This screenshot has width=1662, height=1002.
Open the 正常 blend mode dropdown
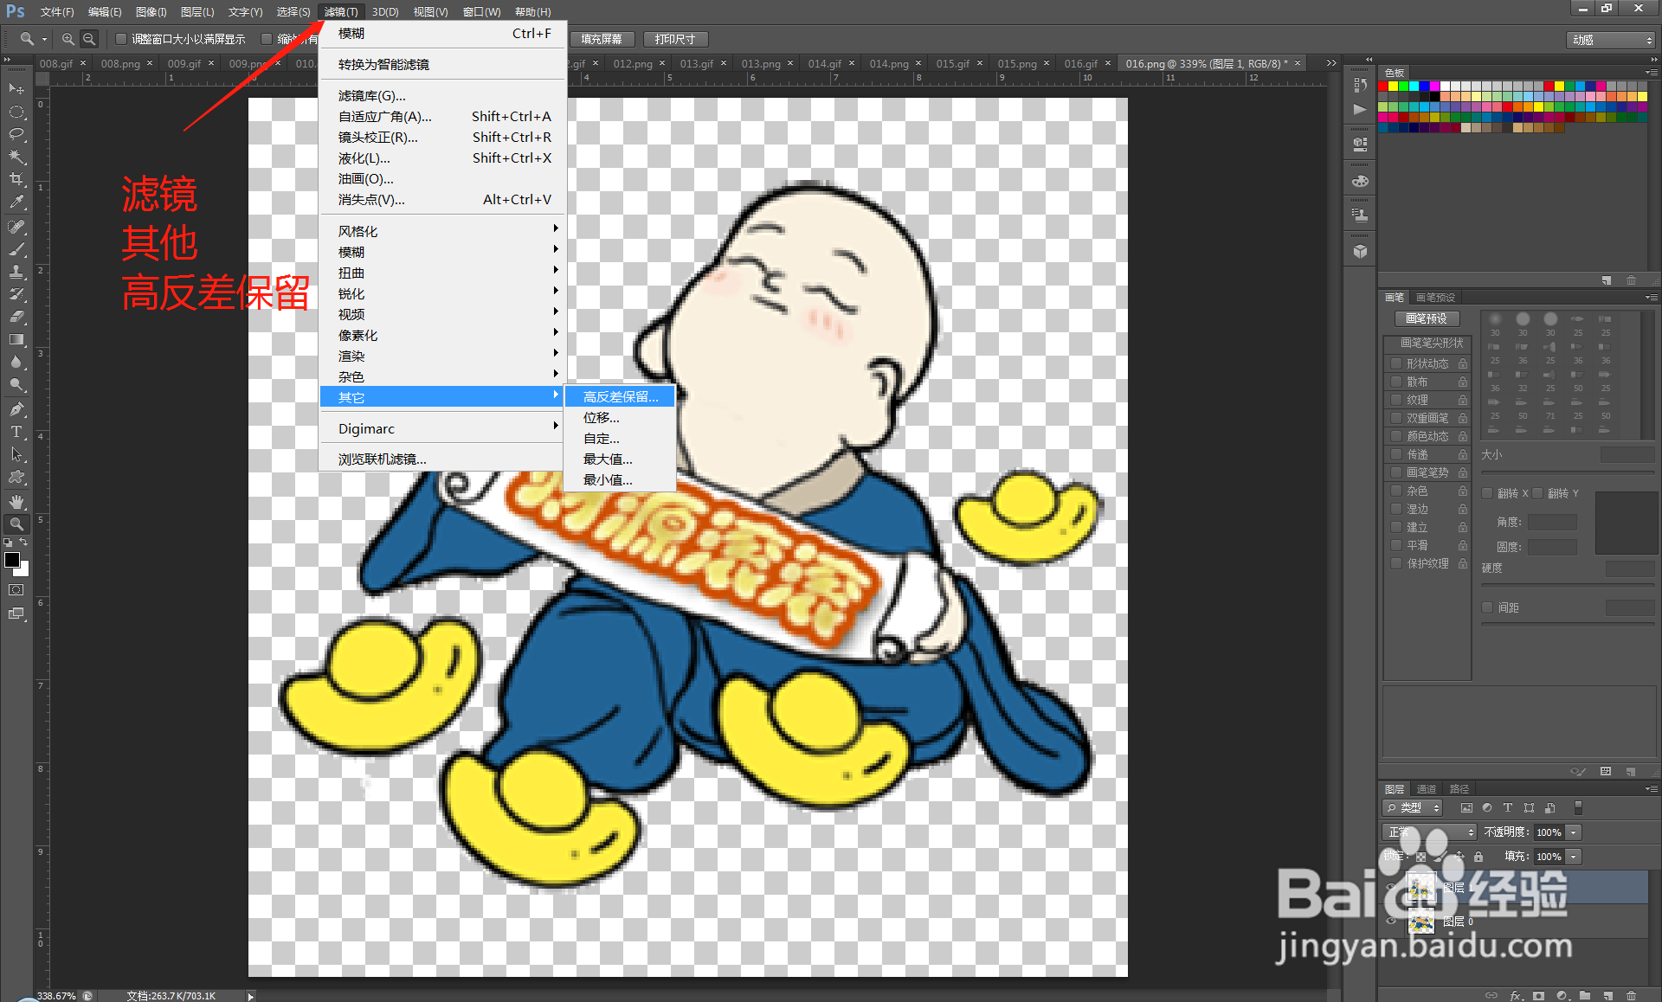click(x=1429, y=832)
